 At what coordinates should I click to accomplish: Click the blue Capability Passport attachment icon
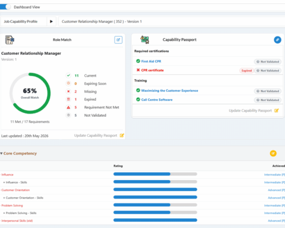(x=278, y=40)
